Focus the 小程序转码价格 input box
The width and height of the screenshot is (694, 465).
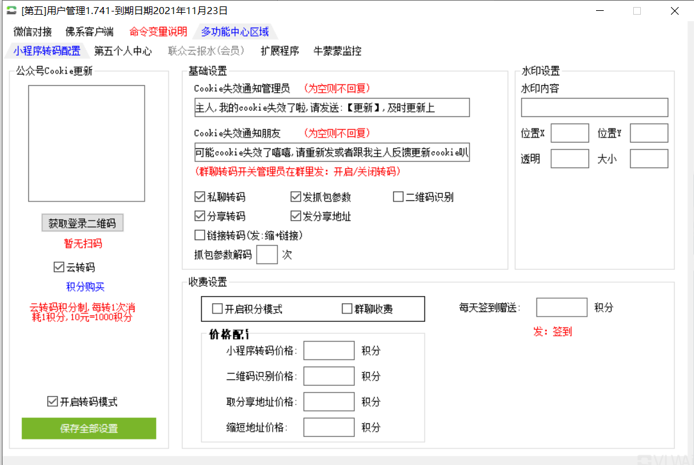coord(328,351)
